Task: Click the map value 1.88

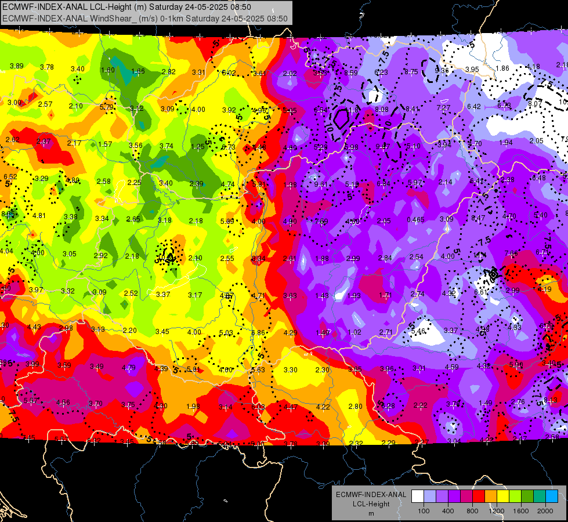Action: click(x=322, y=258)
